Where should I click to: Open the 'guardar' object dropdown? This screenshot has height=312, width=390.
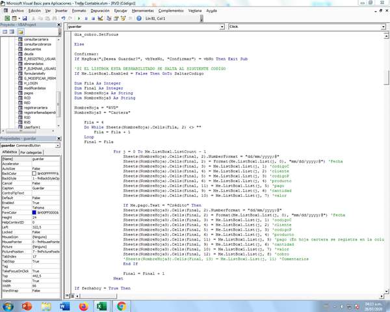(x=222, y=27)
